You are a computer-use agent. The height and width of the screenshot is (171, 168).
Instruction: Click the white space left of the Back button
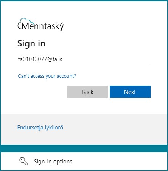click(x=42, y=92)
